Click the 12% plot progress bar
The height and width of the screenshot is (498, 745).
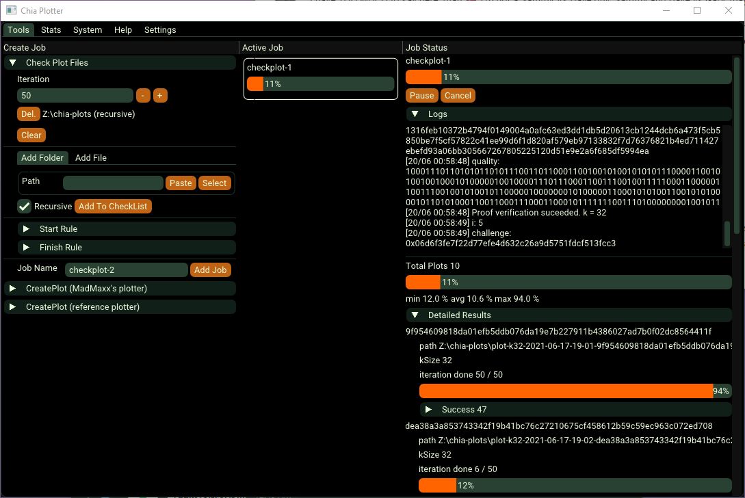[575, 486]
